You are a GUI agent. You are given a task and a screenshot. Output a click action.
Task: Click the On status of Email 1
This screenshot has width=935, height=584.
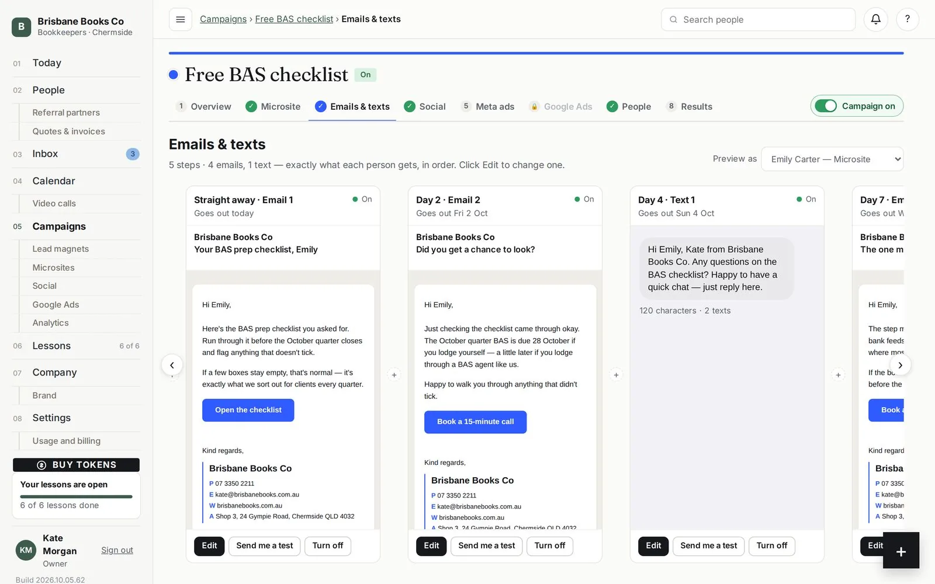point(362,199)
